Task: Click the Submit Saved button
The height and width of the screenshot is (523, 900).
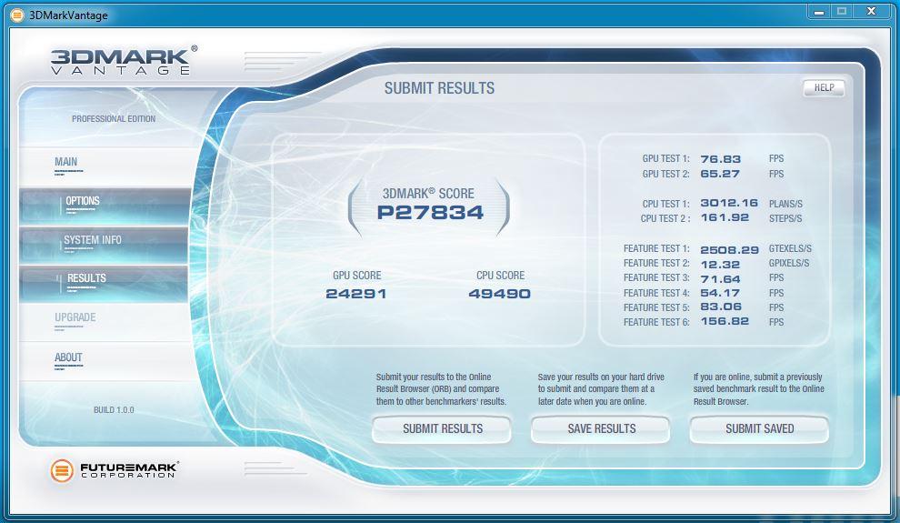Action: pos(759,428)
